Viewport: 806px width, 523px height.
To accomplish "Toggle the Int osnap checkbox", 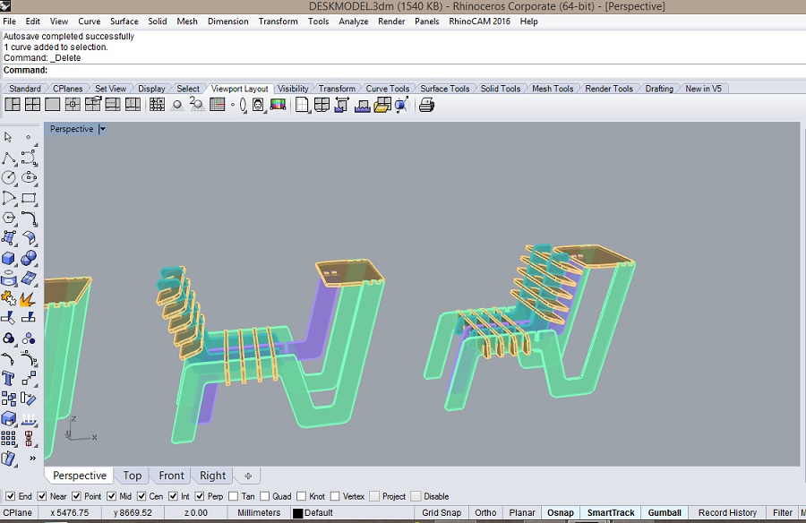I will tap(173, 496).
